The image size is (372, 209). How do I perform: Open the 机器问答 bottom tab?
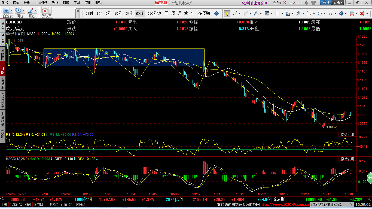[16, 204]
